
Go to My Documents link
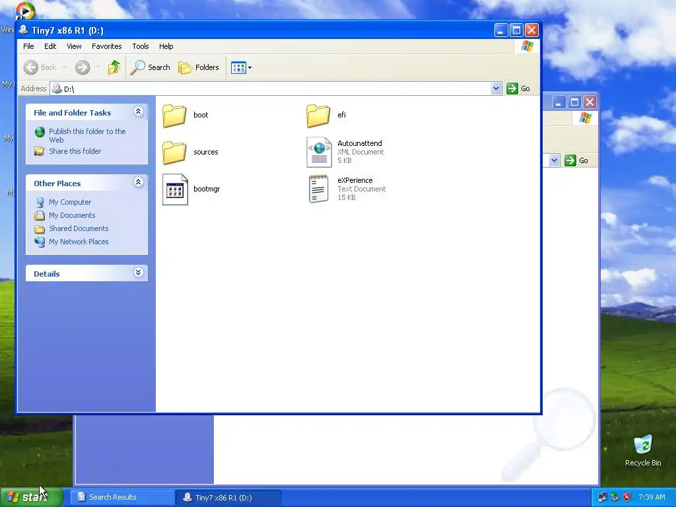72,215
